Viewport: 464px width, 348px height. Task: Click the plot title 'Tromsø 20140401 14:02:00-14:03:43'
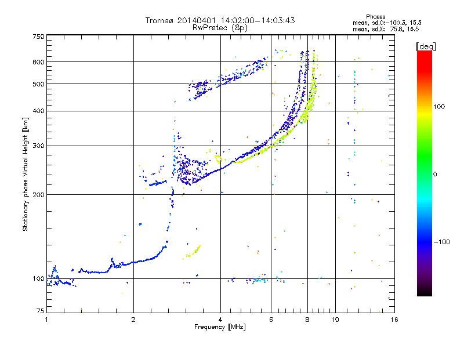(x=220, y=20)
